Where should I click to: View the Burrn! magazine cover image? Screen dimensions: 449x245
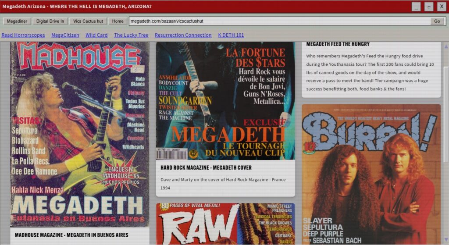coord(371,174)
